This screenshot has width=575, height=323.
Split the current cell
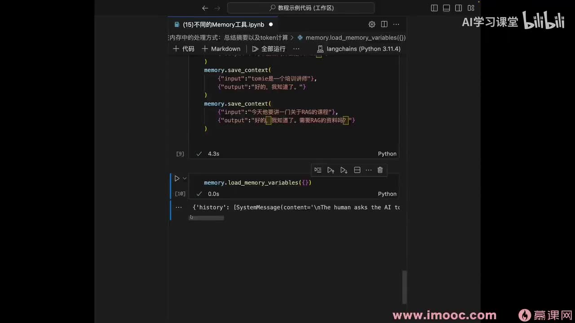coord(357,170)
